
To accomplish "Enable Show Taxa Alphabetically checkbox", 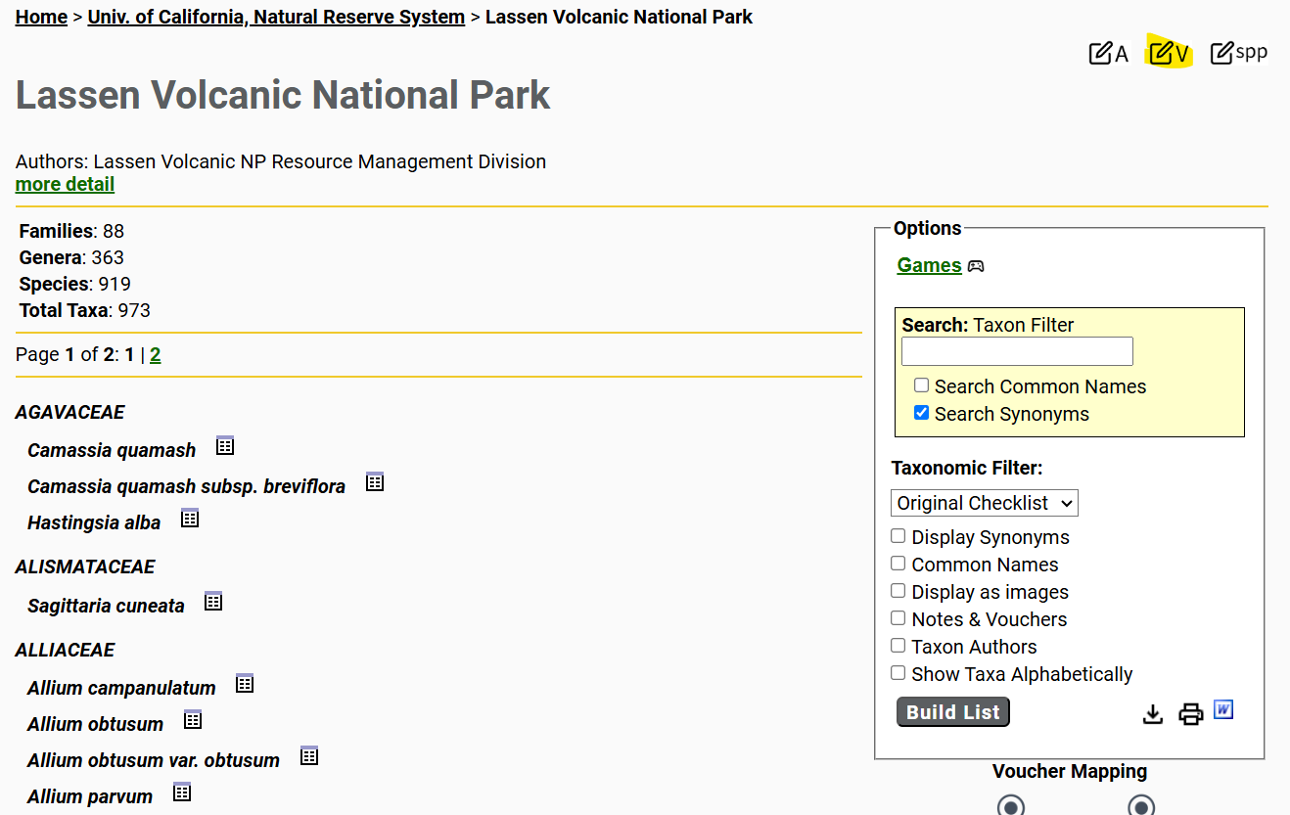I will 898,673.
